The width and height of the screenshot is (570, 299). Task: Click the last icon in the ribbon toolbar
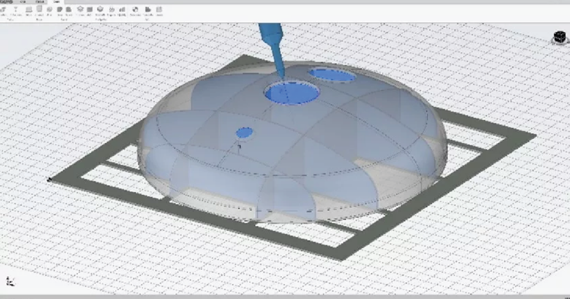(159, 9)
